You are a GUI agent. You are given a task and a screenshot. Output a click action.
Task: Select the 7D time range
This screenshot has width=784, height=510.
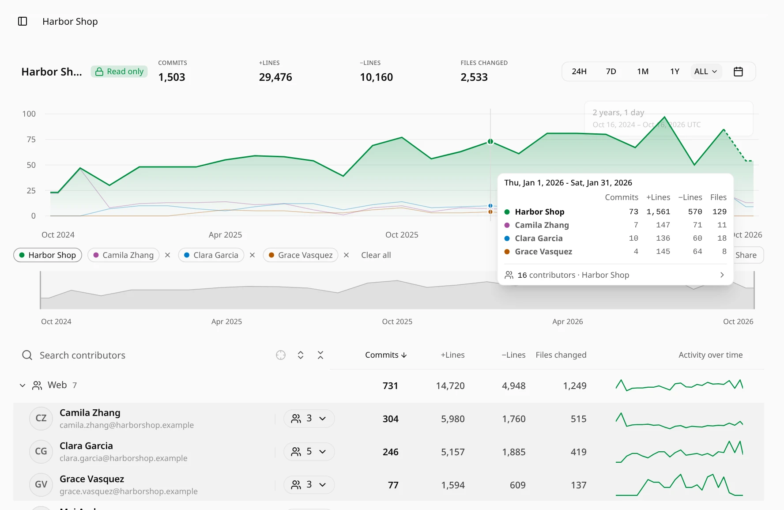coord(611,72)
